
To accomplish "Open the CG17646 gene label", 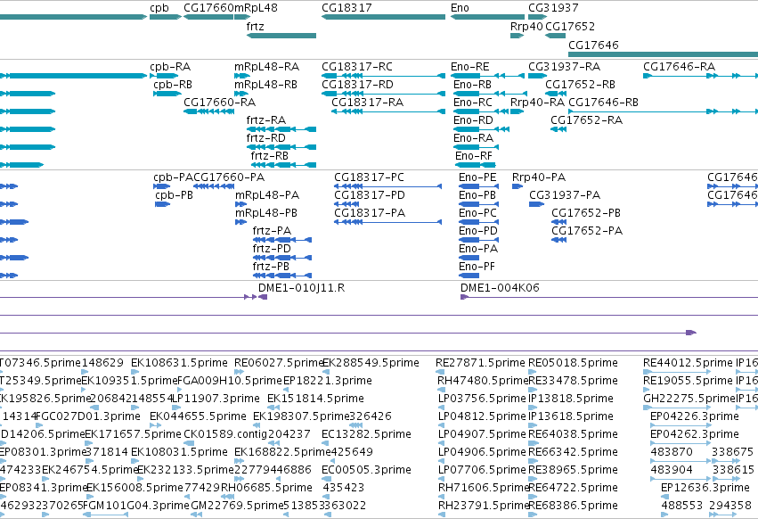I will tap(593, 45).
